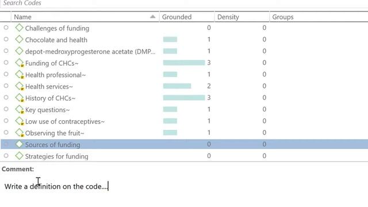368x207 pixels.
Task: Select the radio circle for Health services
Action: [x=6, y=86]
